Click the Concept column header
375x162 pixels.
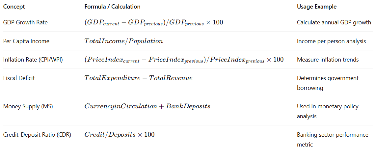pyautogui.click(x=14, y=7)
